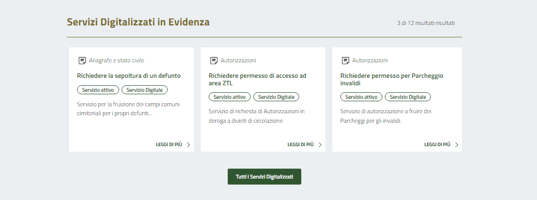The height and width of the screenshot is (200, 537).
Task: Open 'Richiedere la sepoltura di un defunto' title
Action: 129,76
